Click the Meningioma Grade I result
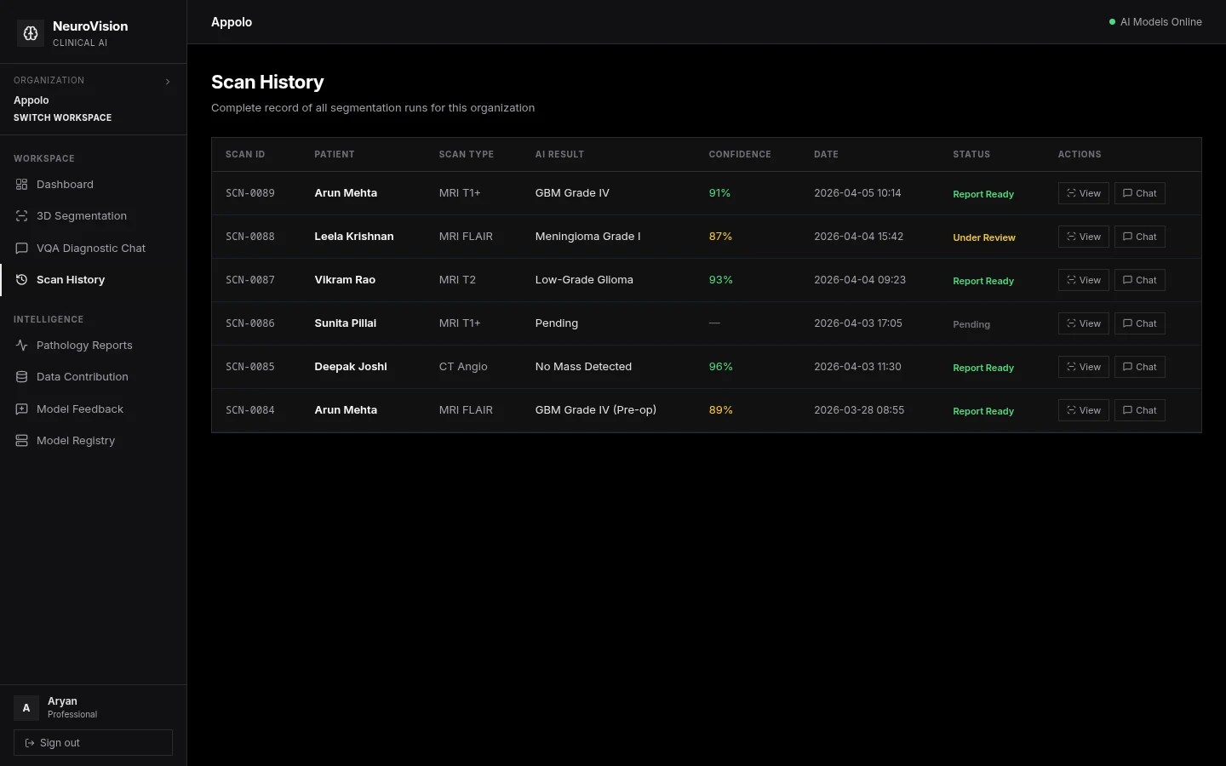Image resolution: width=1226 pixels, height=766 pixels. click(x=588, y=237)
